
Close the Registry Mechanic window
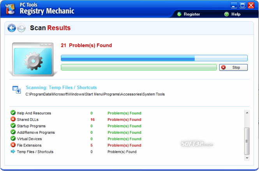[x=251, y=5]
